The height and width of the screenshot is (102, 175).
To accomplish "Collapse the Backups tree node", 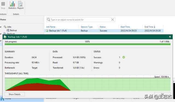I will [x=1, y=34].
